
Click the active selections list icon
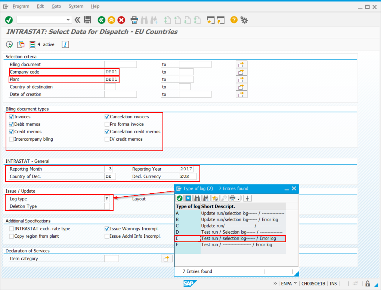pos(32,44)
